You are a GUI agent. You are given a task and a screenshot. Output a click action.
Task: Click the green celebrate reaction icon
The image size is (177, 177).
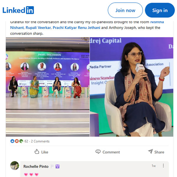point(21,141)
